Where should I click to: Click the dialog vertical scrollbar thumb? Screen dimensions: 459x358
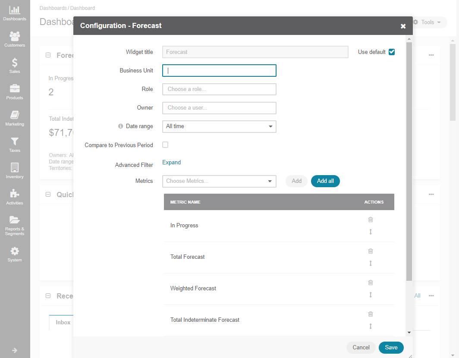click(x=409, y=162)
